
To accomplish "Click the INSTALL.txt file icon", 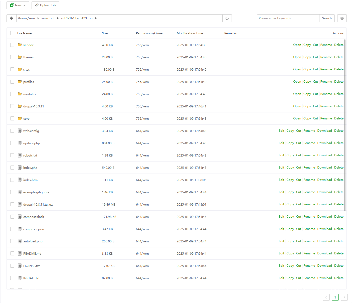I will click(x=20, y=278).
